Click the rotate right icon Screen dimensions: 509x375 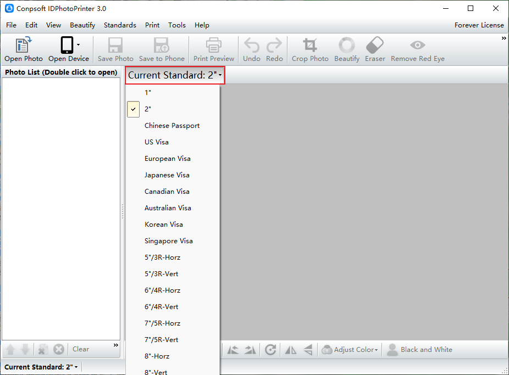(250, 350)
